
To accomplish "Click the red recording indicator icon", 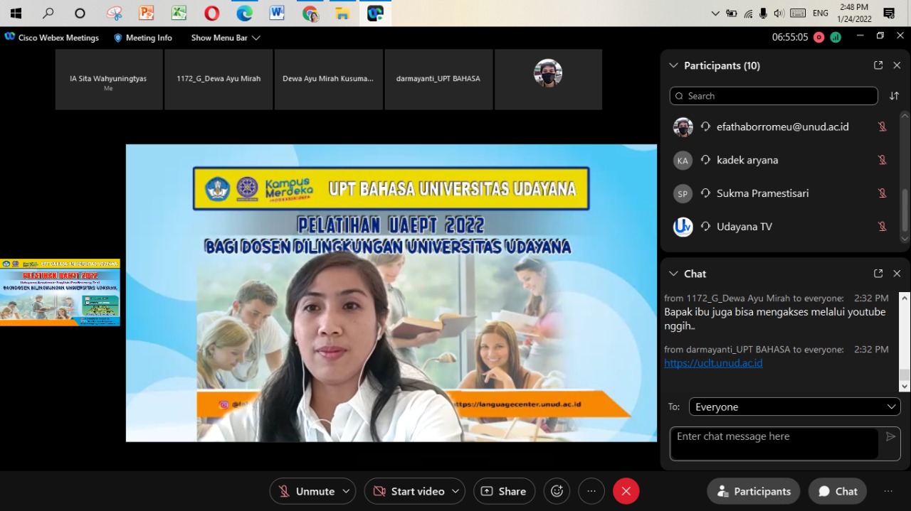I will pos(818,38).
